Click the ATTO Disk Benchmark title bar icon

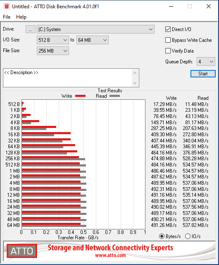tap(7, 6)
